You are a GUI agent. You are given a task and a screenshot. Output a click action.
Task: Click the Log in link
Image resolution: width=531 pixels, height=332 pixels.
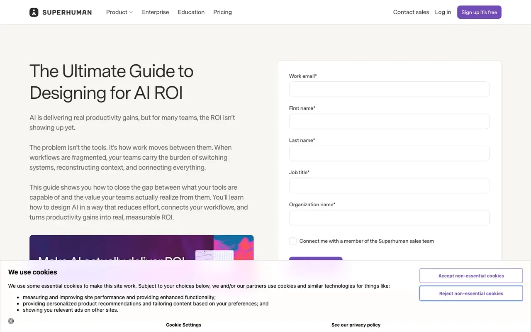[443, 12]
